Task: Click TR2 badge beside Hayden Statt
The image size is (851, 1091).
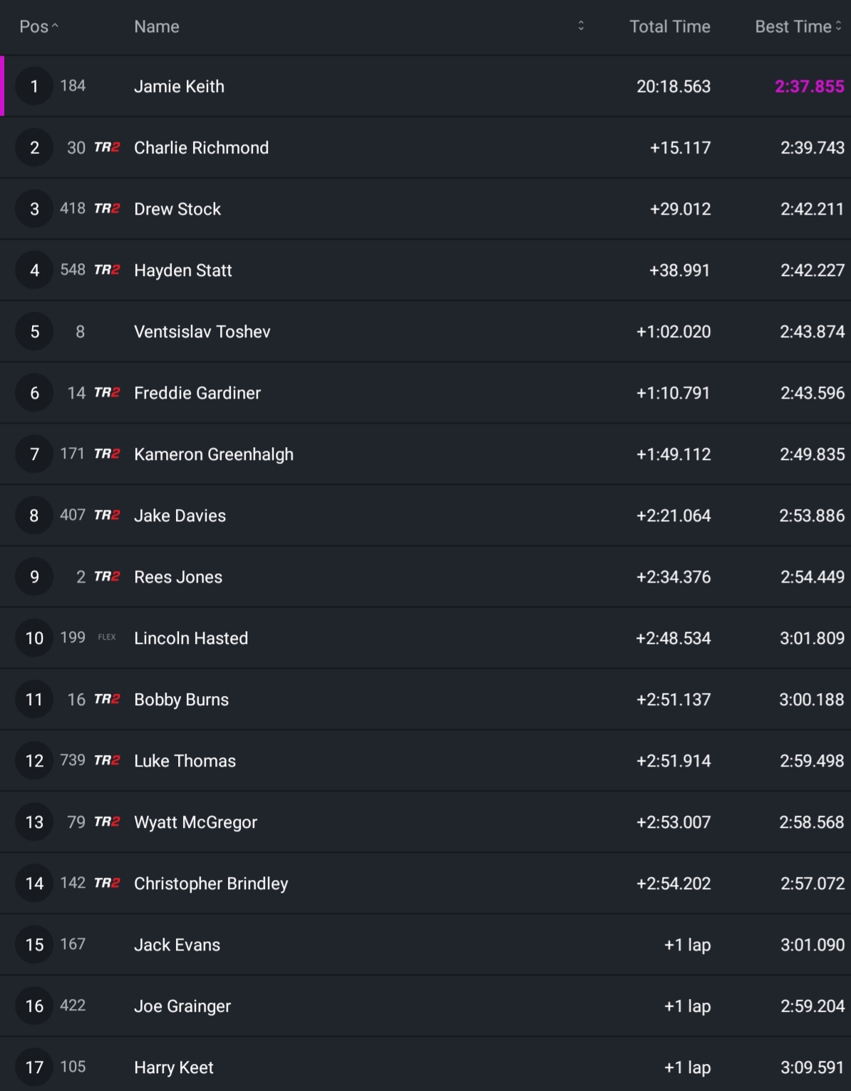Action: 107,270
